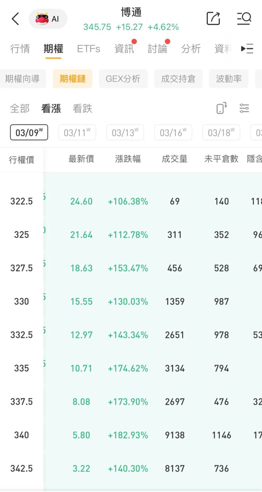
Task: Sort by 未平倉數 column header
Action: 221,159
